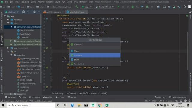Hide the Project panel with minus icon

click(39, 12)
